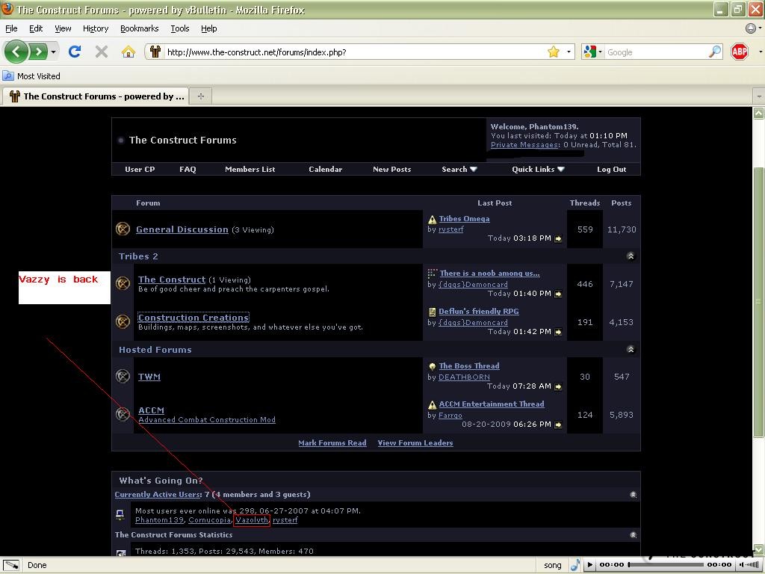Open The Construct subforum
765x574 pixels.
[x=172, y=280]
